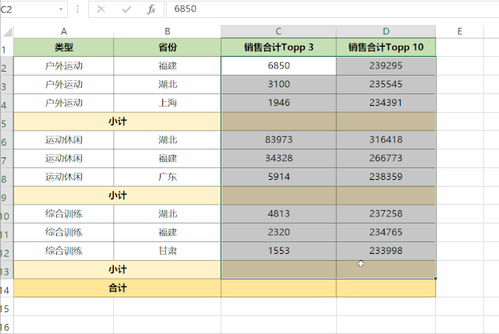Click the 销售合计Topp 10 header cell
The width and height of the screenshot is (499, 334).
386,47
